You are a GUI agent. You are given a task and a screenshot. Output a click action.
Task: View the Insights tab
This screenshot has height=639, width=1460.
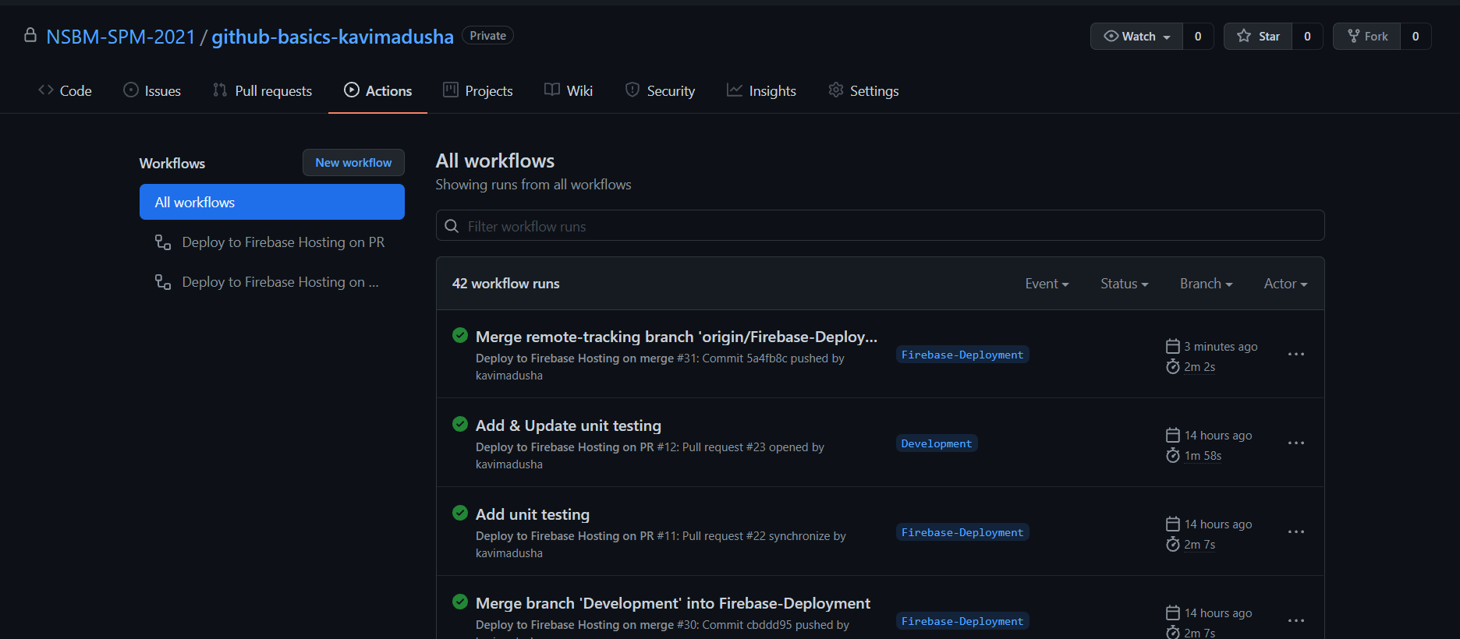[x=761, y=90]
